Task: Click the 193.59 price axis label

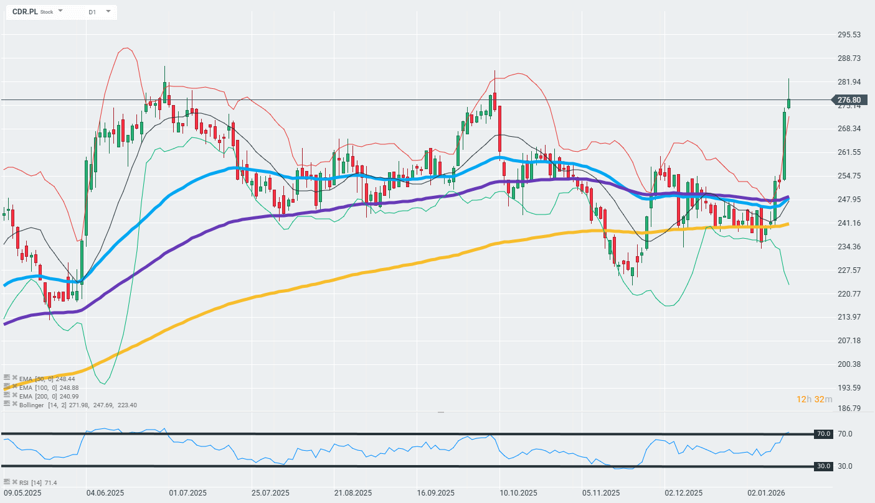Action: 849,388
